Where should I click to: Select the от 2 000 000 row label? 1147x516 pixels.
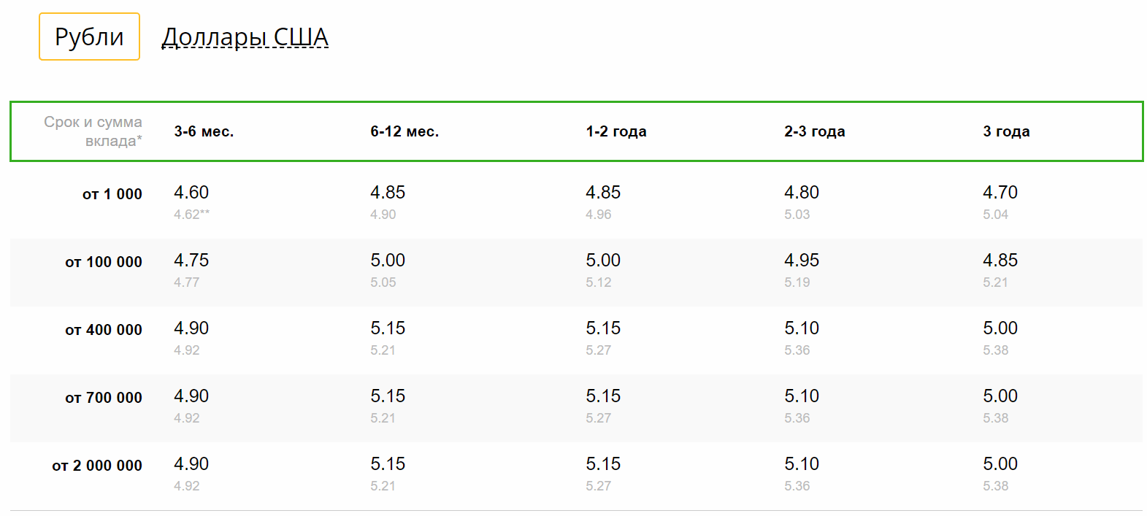97,466
